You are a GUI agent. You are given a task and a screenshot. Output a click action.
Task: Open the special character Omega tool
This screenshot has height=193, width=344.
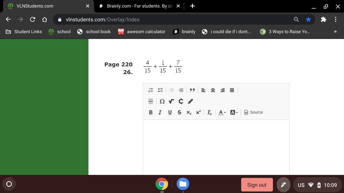[162, 101]
